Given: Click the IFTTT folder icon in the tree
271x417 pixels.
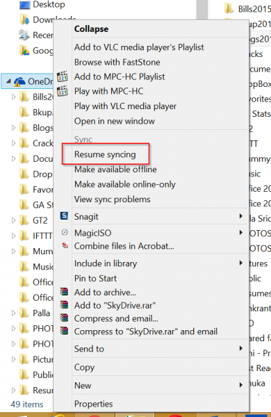Looking at the screenshot, I should 24,236.
